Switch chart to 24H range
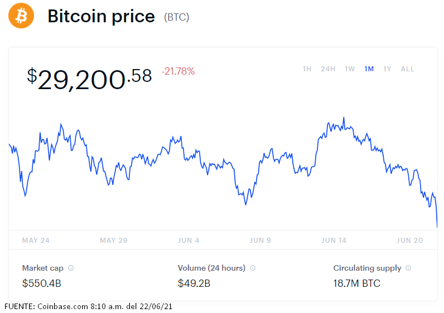 [328, 69]
